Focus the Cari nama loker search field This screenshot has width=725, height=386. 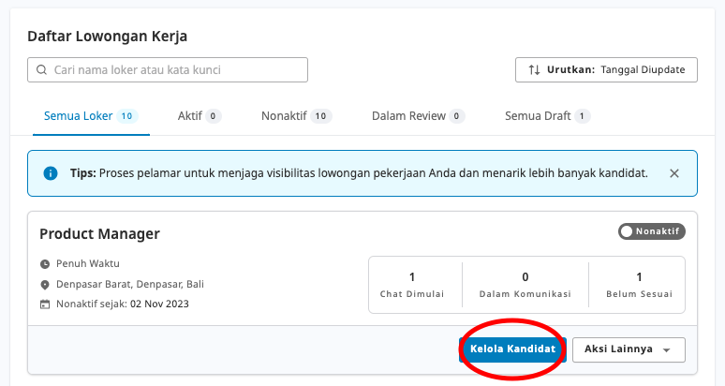click(173, 70)
